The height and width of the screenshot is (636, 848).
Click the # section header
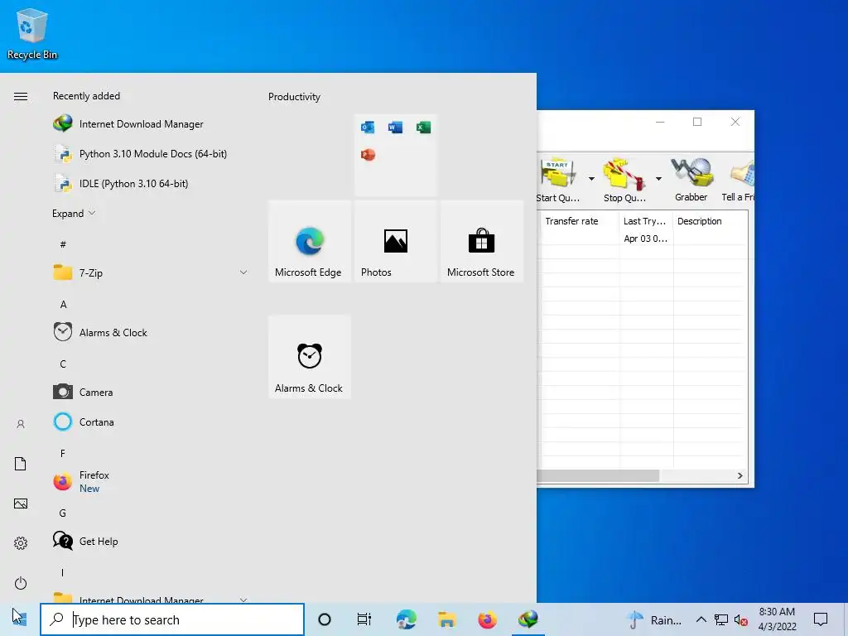[63, 244]
